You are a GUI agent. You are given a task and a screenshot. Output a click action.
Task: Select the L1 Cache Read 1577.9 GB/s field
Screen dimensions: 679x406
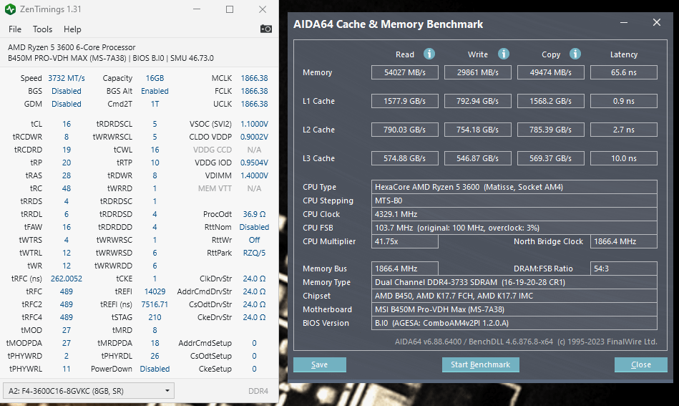[405, 101]
